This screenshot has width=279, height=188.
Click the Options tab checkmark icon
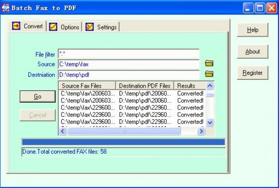tap(53, 27)
